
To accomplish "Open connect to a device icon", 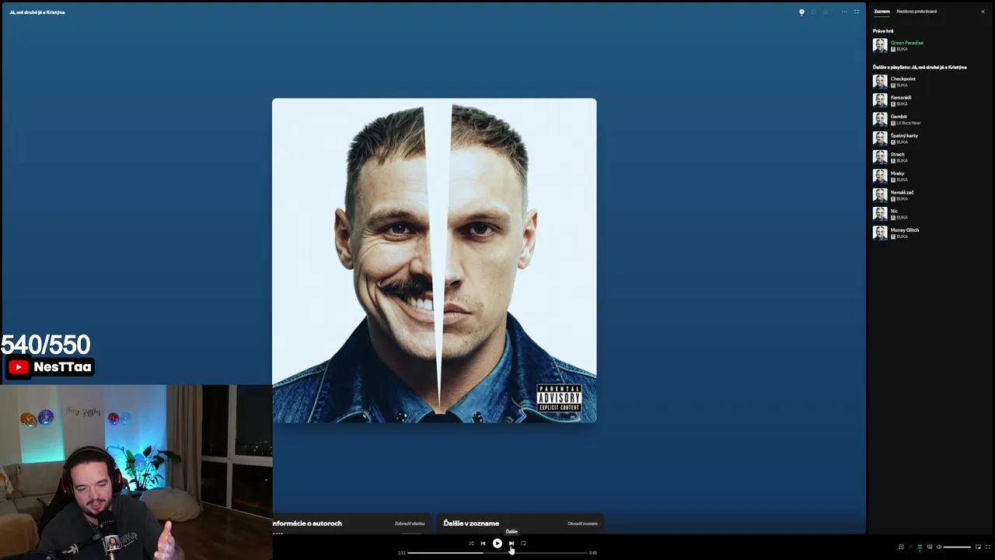I will pos(930,547).
